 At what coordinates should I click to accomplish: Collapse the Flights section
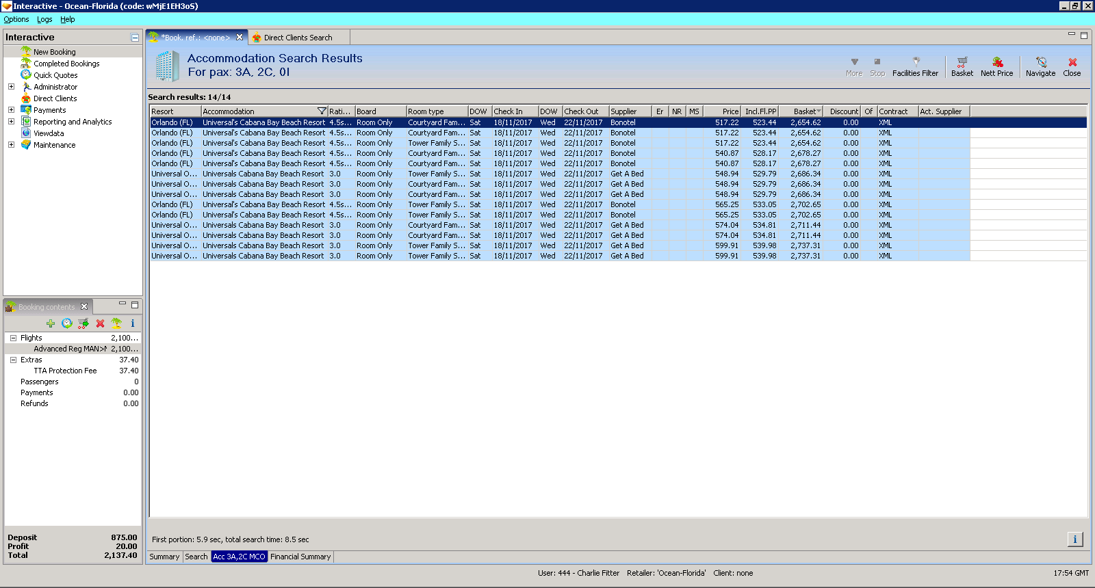pyautogui.click(x=13, y=338)
